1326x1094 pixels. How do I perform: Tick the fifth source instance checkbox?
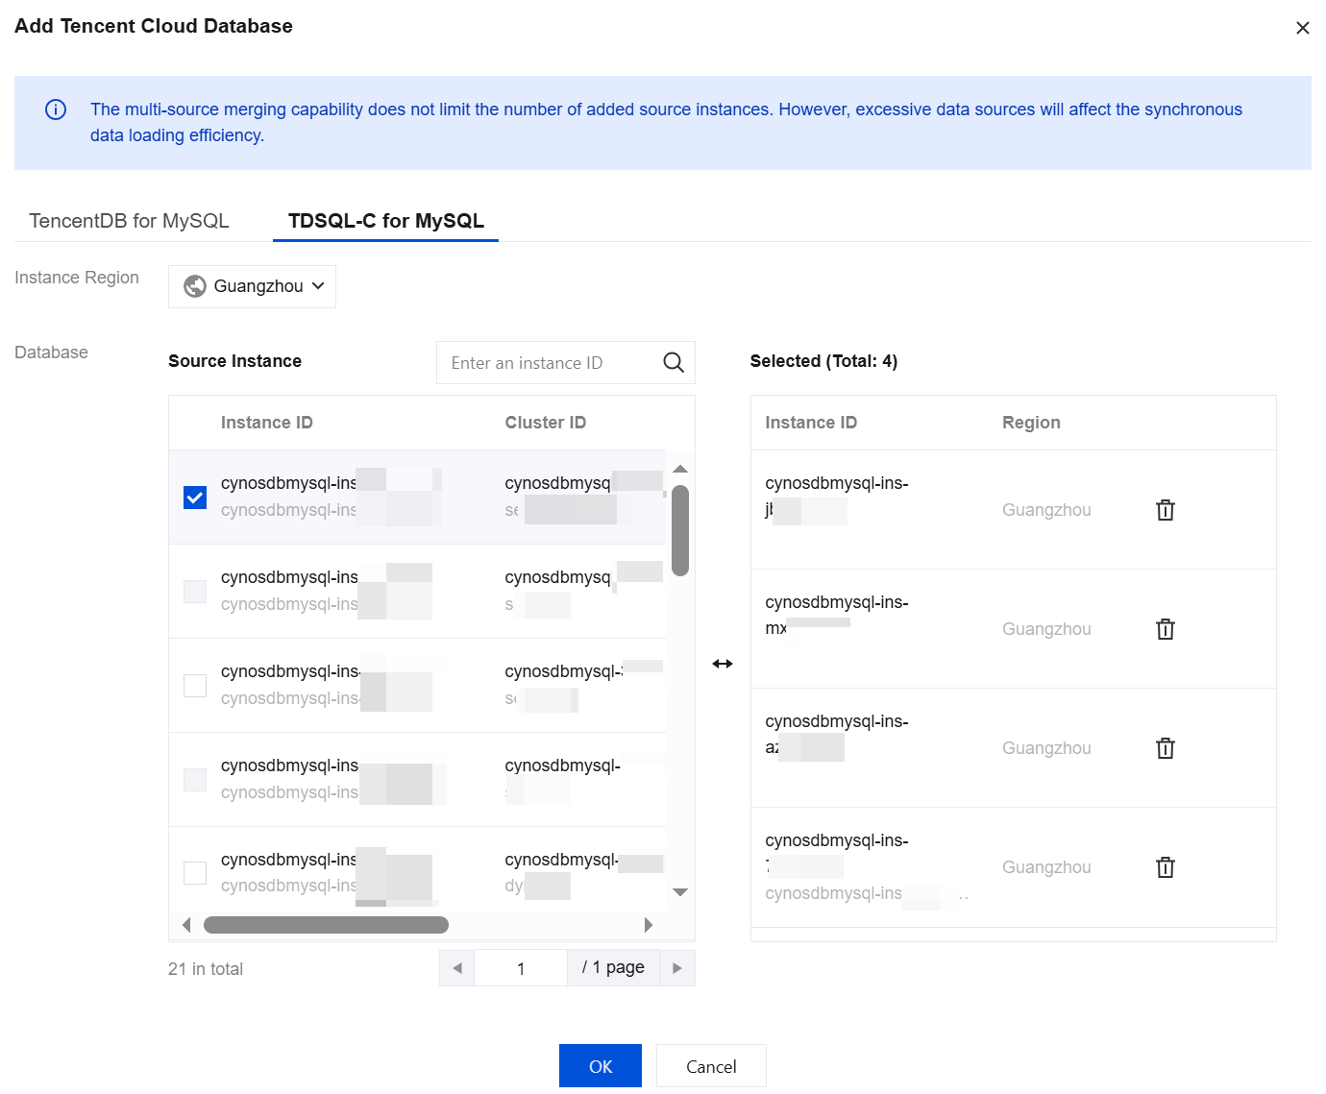(x=195, y=872)
